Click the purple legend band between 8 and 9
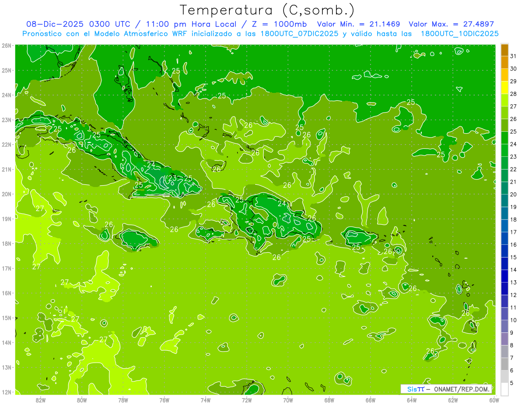The image size is (525, 406). (504, 339)
